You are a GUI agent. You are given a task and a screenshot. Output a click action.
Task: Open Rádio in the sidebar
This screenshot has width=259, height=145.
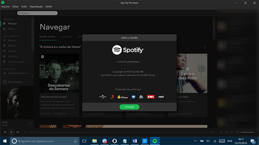pos(11,29)
